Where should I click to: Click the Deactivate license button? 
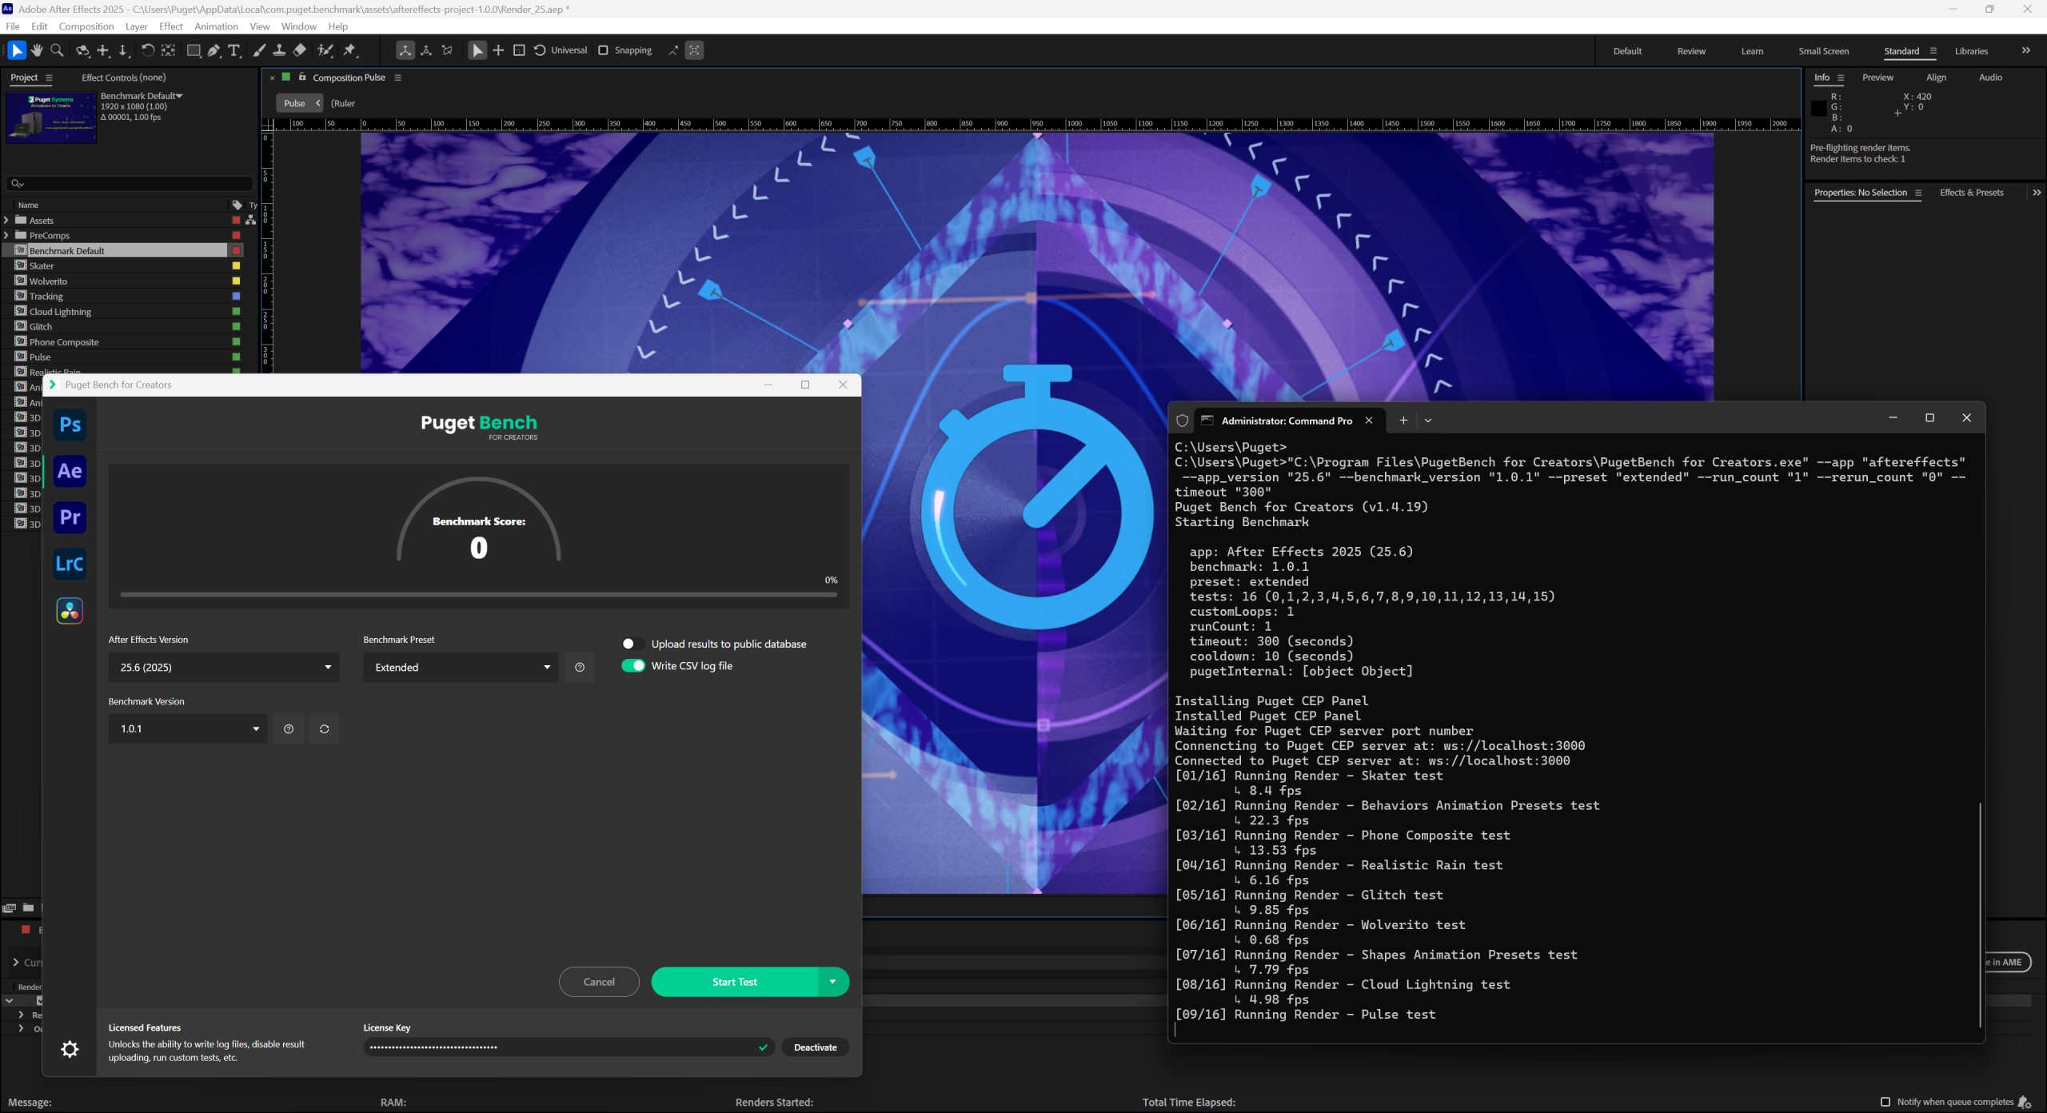pyautogui.click(x=814, y=1047)
